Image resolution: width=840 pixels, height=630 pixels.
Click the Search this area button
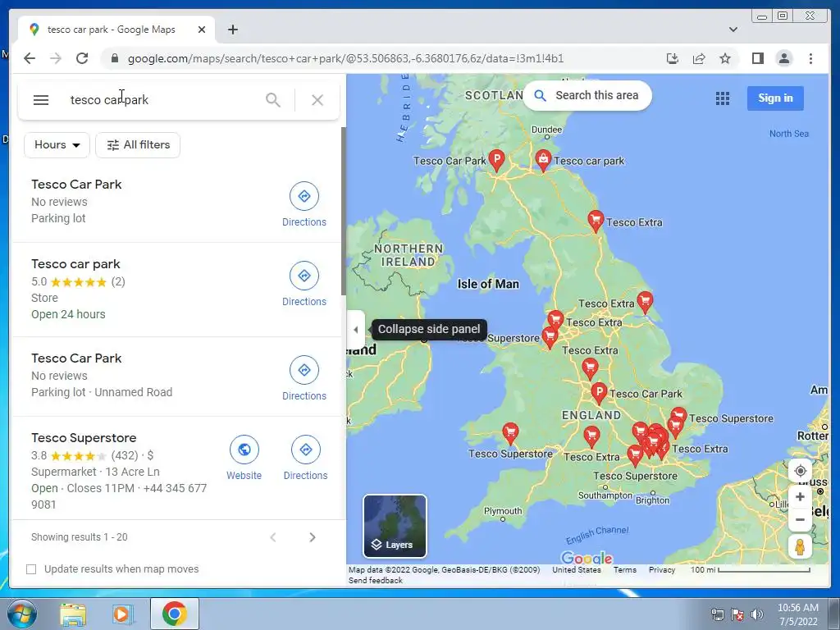click(587, 96)
